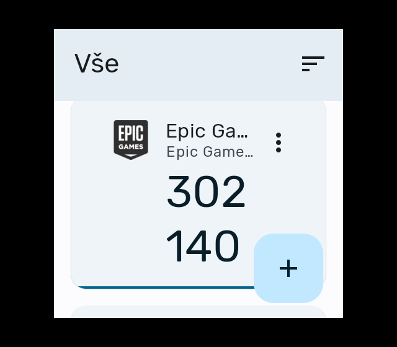This screenshot has width=397, height=347.
Task: Open the sort options icon in the header
Action: (x=313, y=64)
